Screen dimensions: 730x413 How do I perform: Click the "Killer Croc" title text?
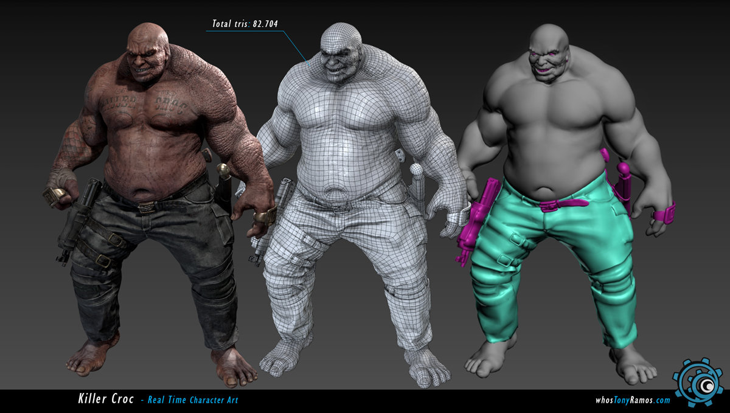[x=105, y=399]
